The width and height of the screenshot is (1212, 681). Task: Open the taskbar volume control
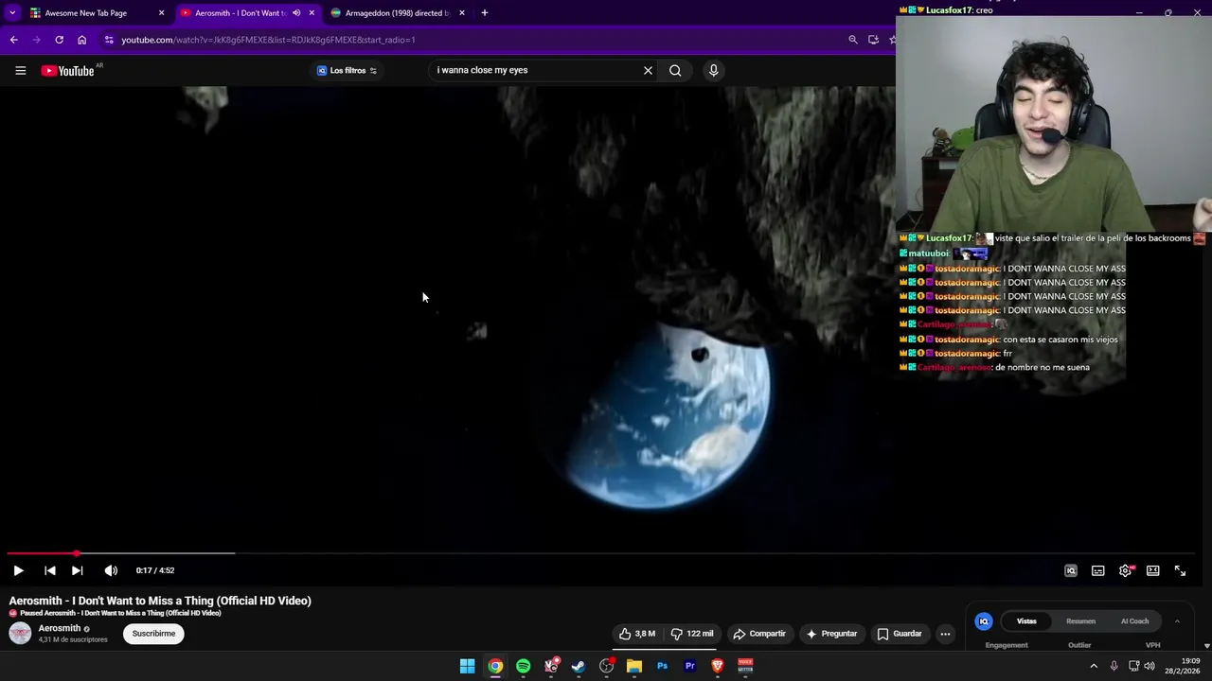[1149, 666]
